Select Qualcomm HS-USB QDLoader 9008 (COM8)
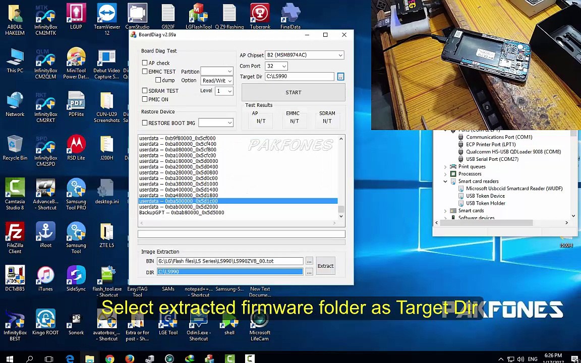Screen dimensions: 581x363 (513, 152)
